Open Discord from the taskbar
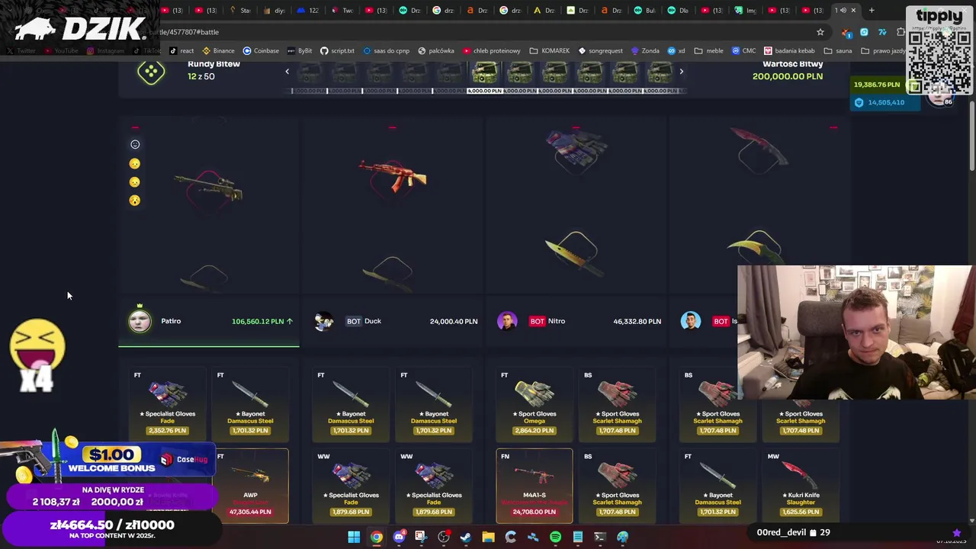Viewport: 976px width, 549px height. tap(399, 537)
